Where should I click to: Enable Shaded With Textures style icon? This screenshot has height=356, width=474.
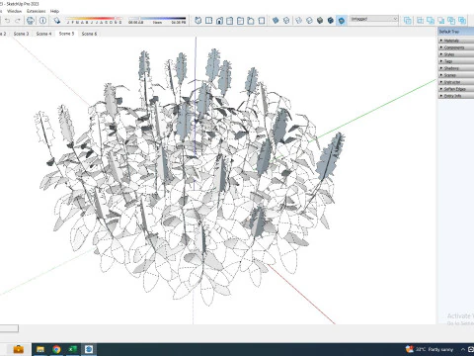tap(331, 21)
